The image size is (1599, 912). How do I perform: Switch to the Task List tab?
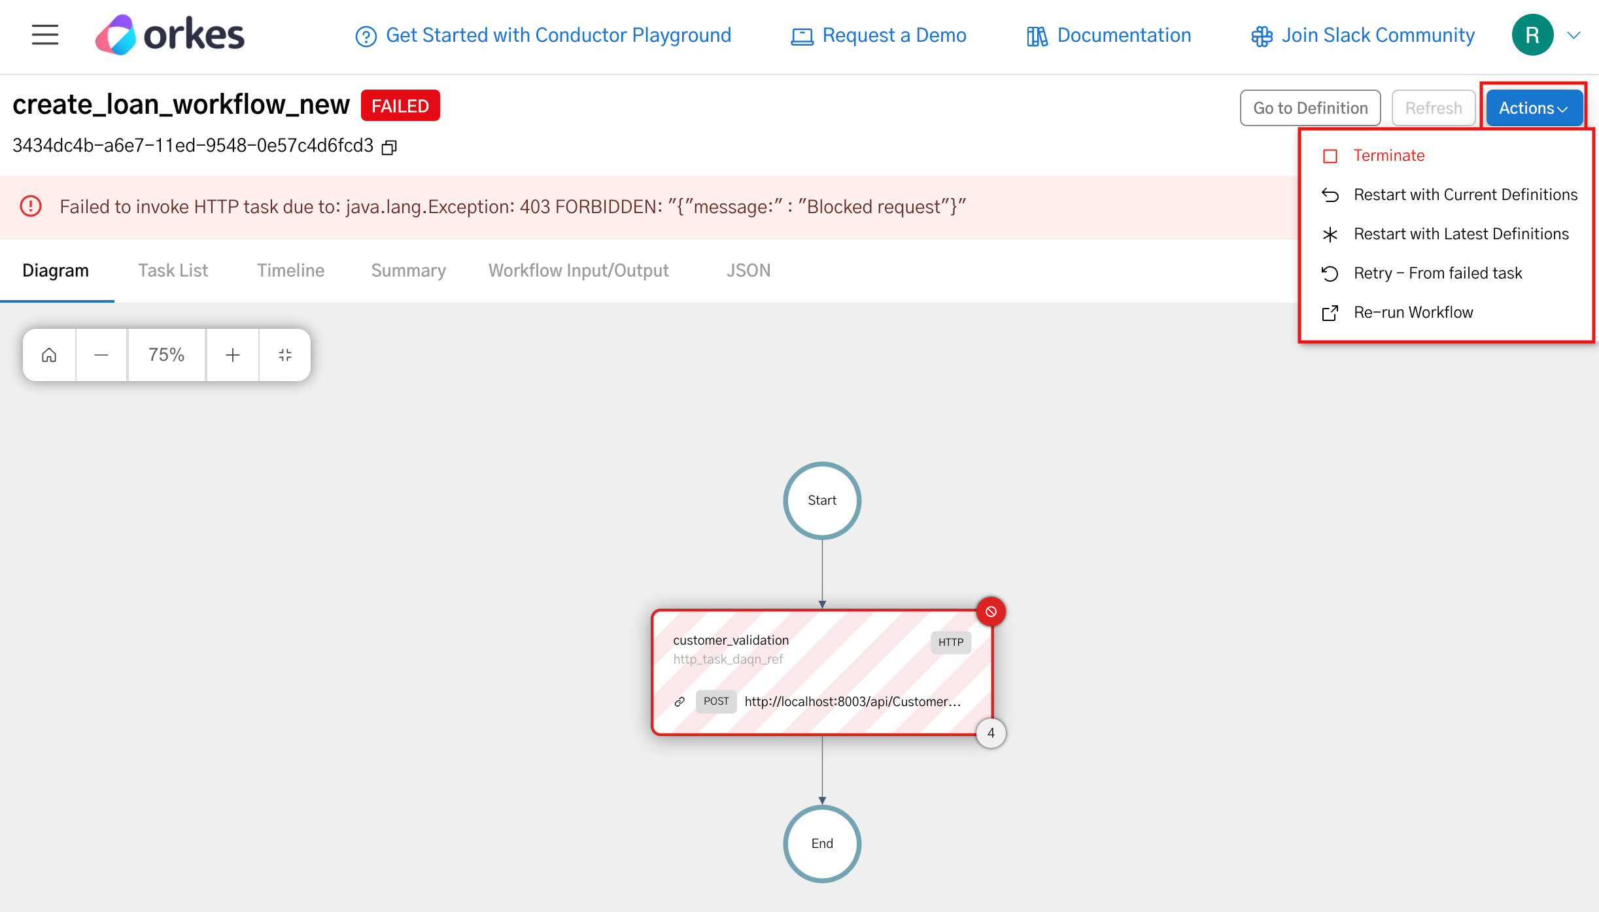click(x=173, y=270)
